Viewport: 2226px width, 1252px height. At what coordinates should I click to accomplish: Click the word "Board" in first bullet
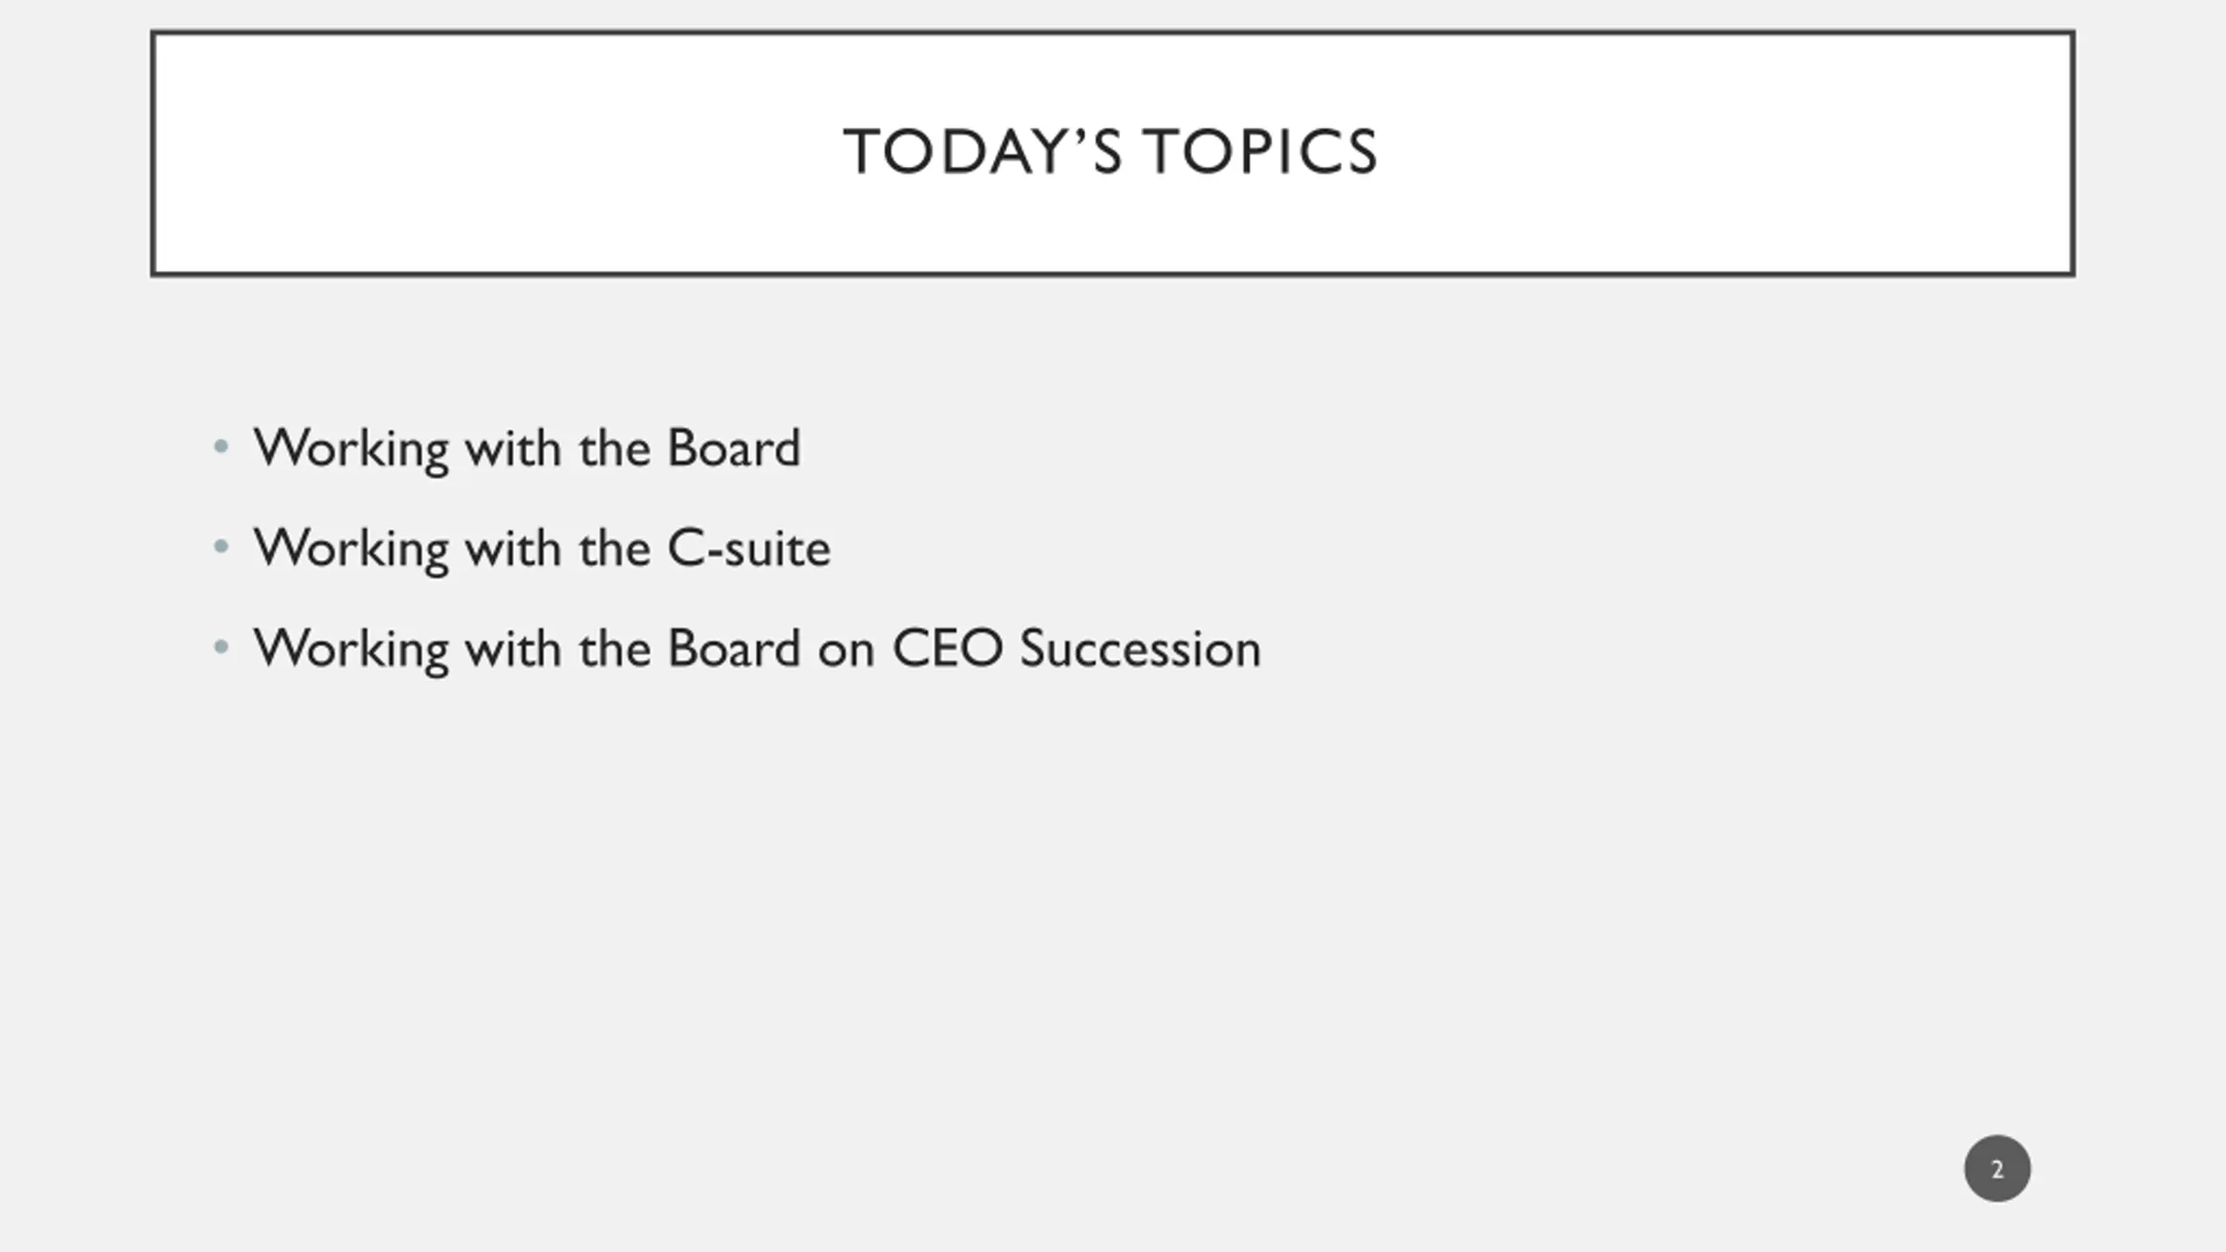pyautogui.click(x=734, y=449)
